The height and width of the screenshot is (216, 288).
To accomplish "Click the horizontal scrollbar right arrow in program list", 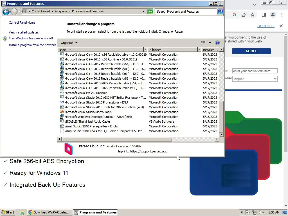I will tap(217, 139).
